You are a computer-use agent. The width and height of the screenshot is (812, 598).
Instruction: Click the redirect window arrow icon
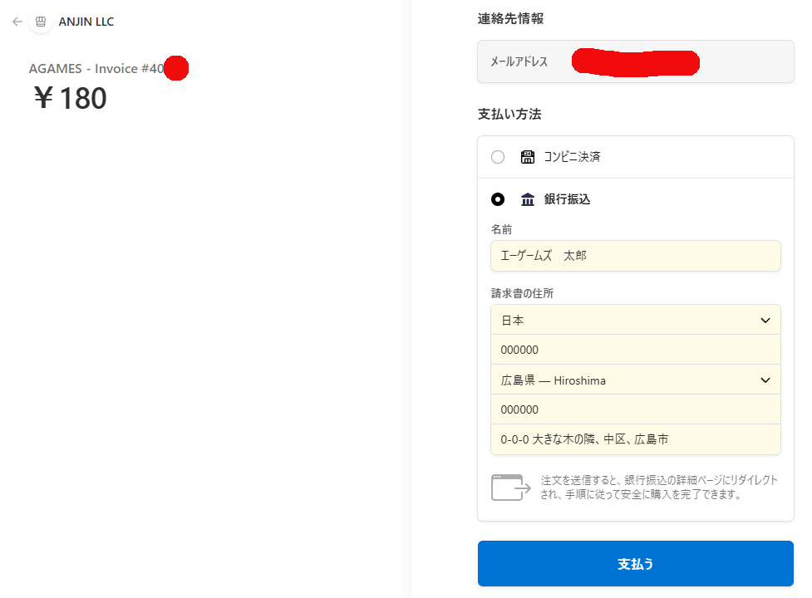coord(511,488)
